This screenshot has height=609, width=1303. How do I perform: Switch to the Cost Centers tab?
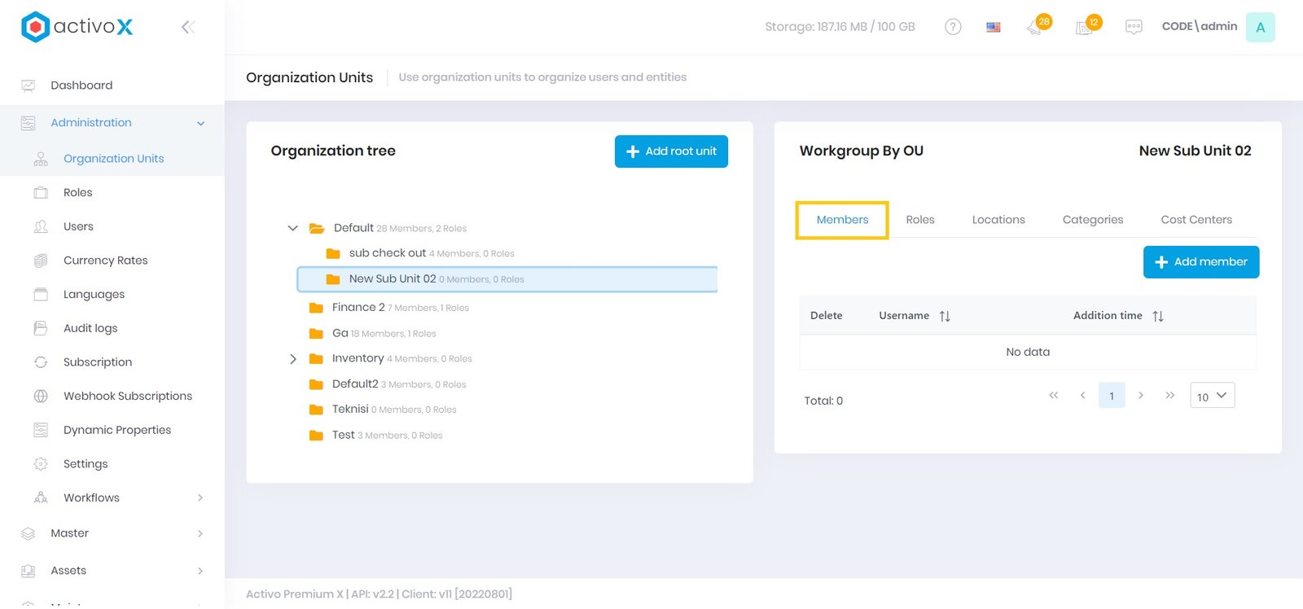[1196, 220]
